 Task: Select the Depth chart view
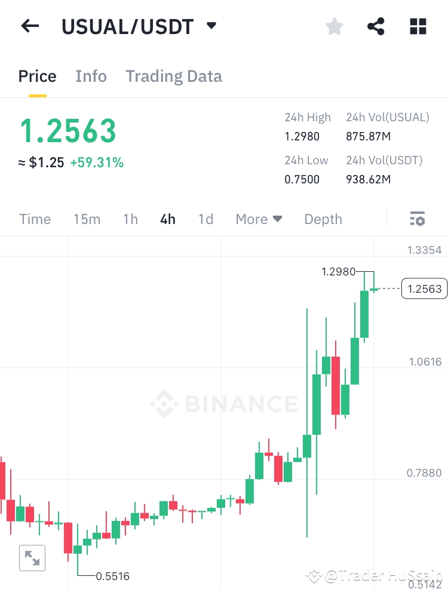click(323, 219)
